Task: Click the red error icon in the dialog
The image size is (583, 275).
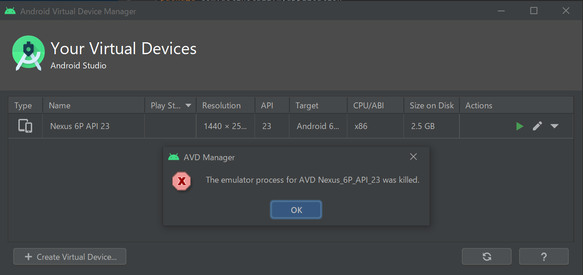Action: (x=181, y=181)
